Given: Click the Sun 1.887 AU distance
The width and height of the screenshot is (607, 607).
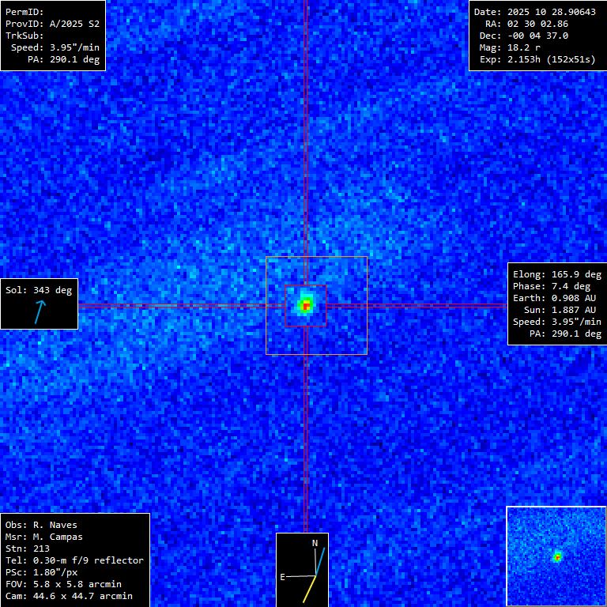Looking at the screenshot, I should click(560, 310).
